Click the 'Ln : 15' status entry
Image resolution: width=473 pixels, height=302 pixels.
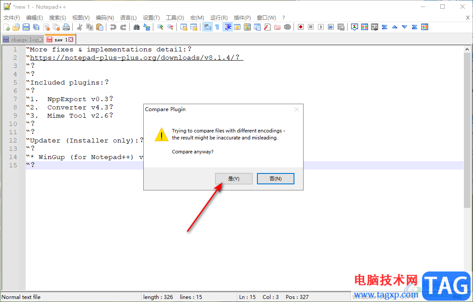coord(247,297)
